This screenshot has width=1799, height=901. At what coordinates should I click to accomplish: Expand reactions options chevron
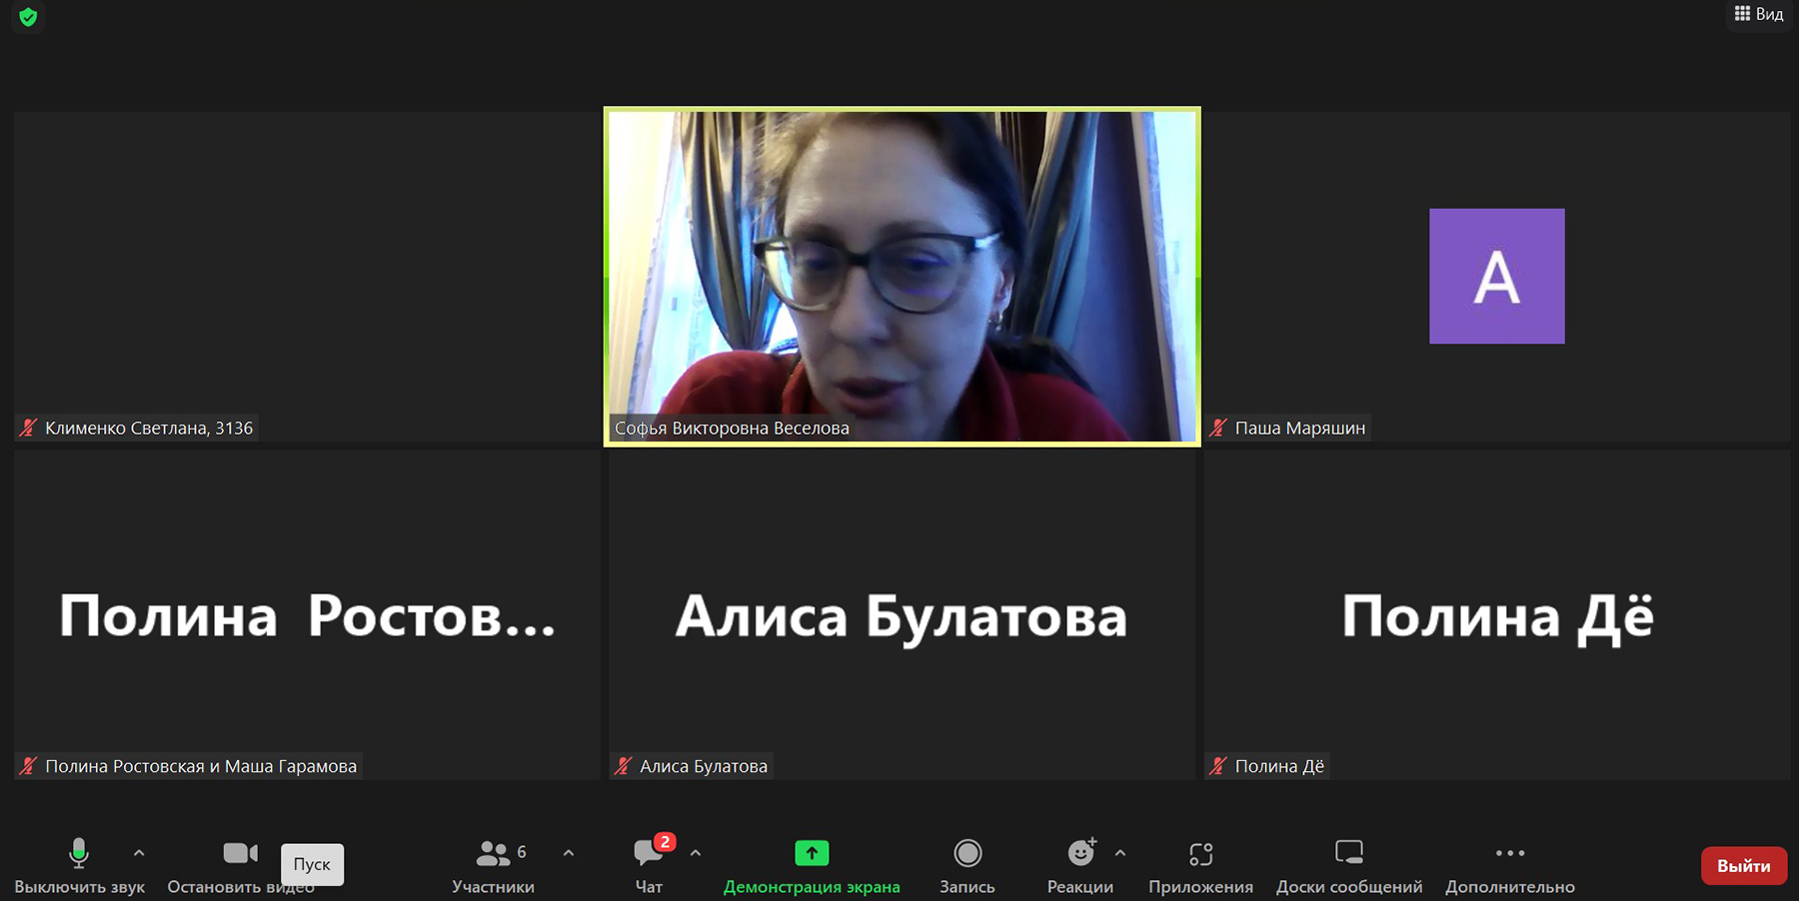click(x=1120, y=853)
